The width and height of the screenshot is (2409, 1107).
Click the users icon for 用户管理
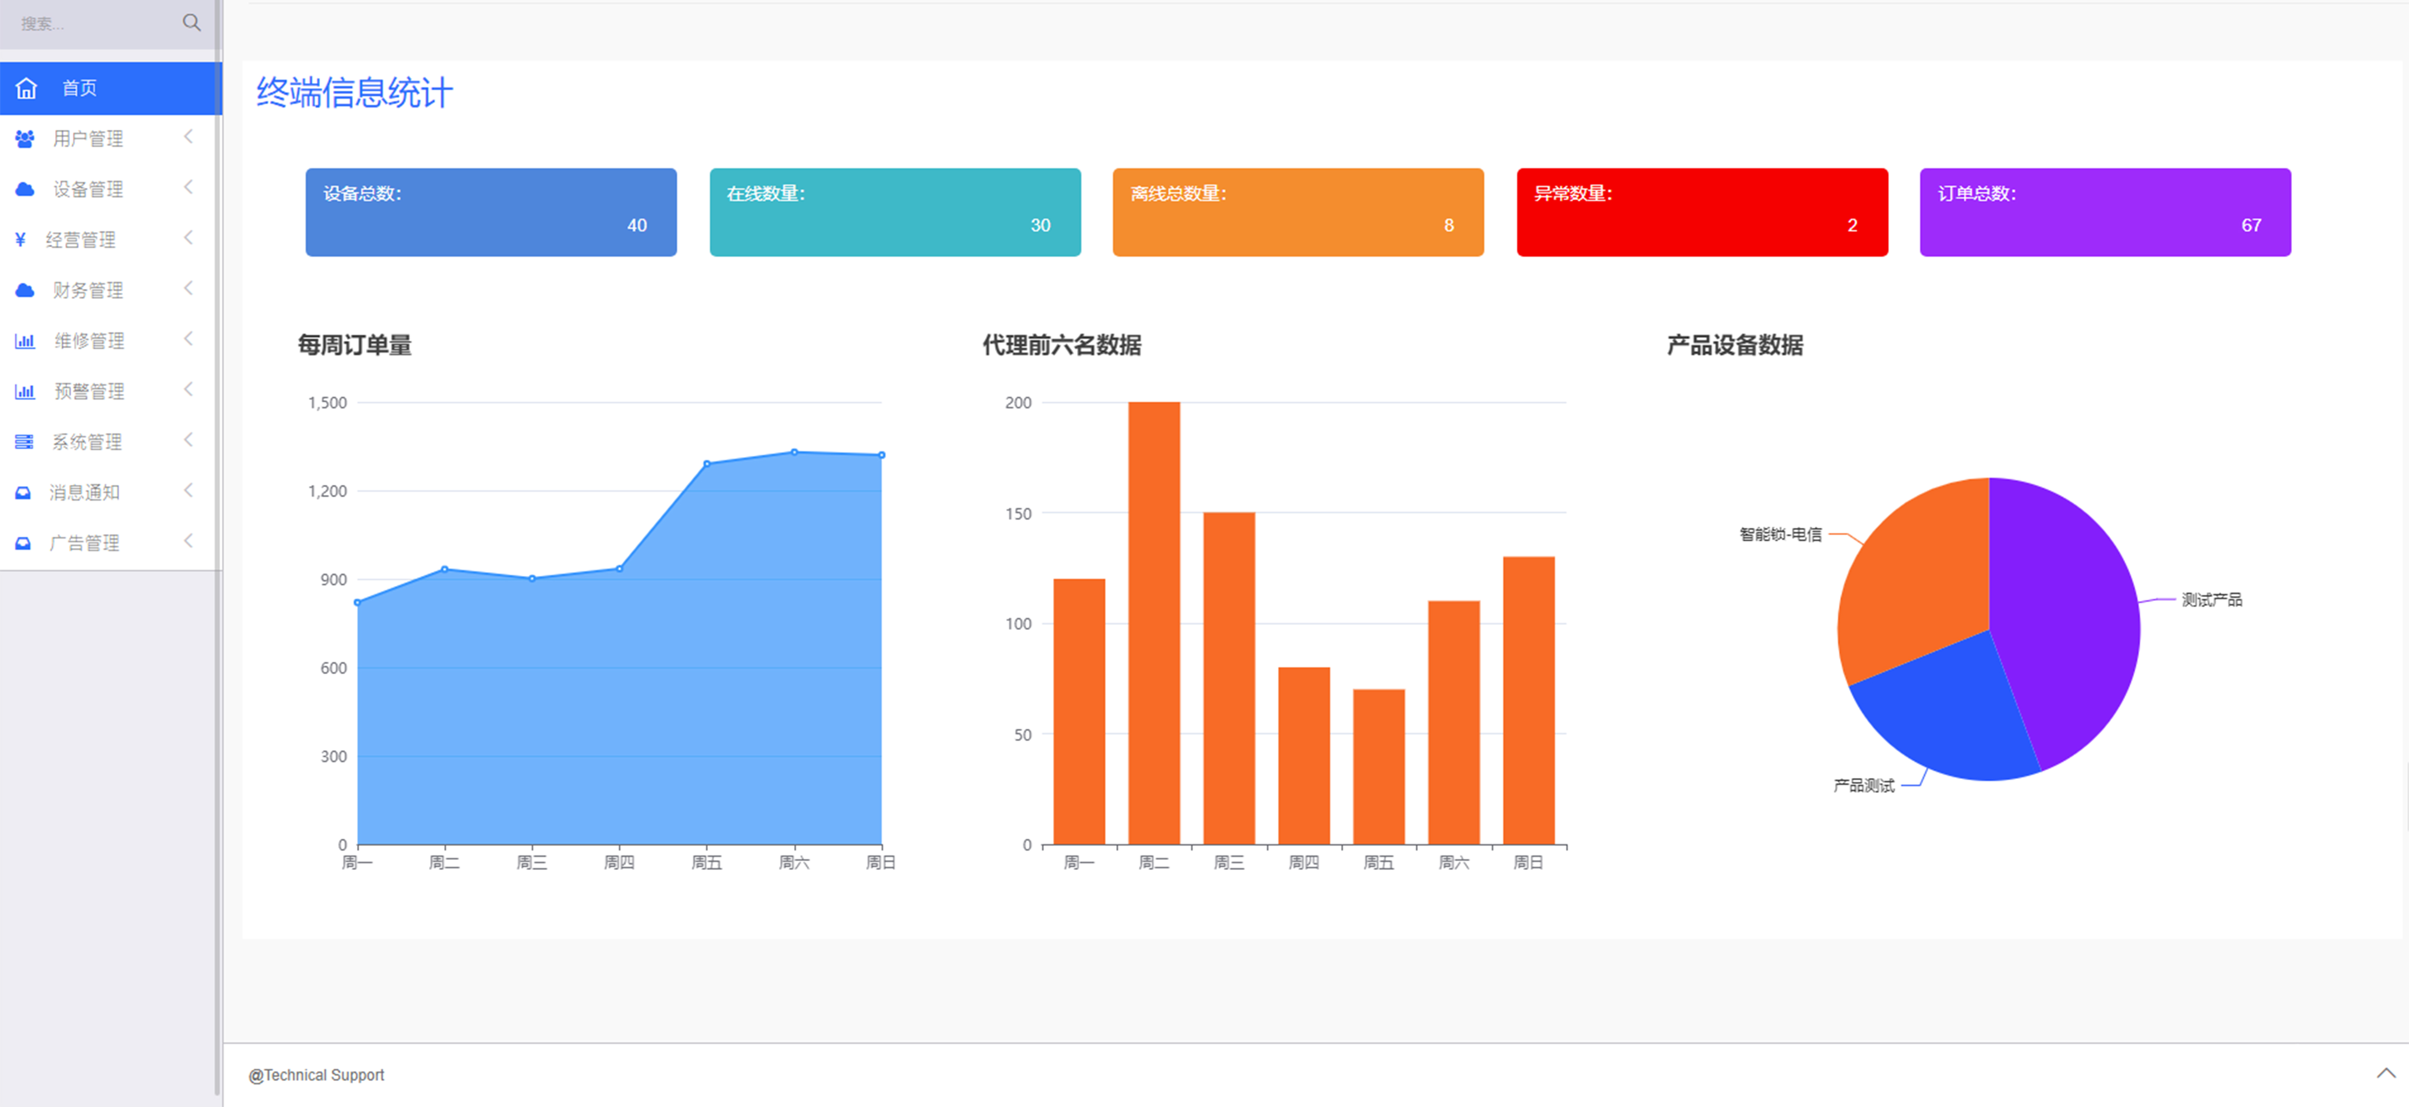(x=25, y=138)
